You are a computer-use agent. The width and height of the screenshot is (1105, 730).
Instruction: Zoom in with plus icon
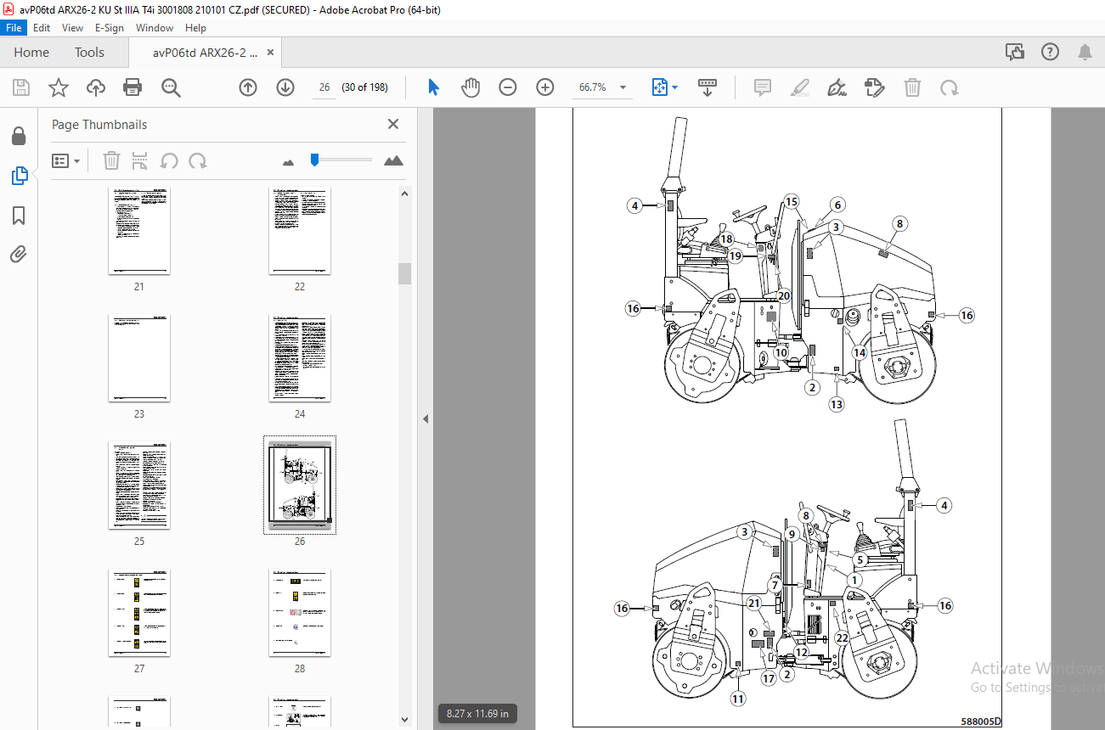tap(545, 87)
